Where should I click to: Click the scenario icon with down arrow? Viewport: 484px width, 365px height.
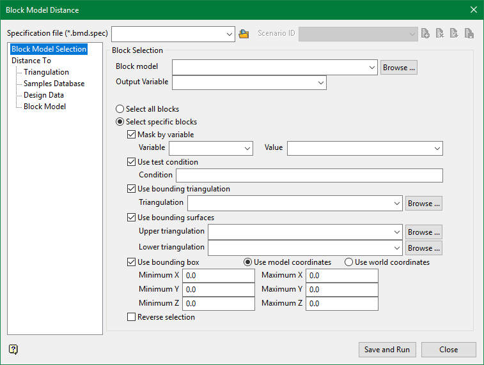coord(455,34)
